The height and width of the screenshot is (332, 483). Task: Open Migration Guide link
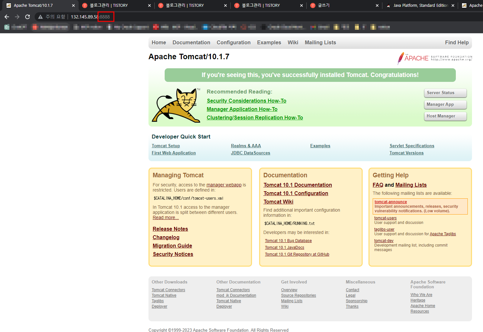[x=172, y=246]
